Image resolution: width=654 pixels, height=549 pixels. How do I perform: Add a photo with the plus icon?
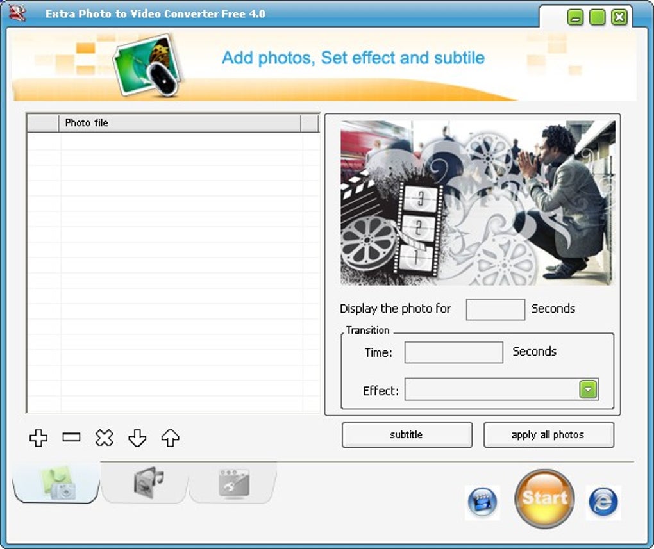pos(38,438)
